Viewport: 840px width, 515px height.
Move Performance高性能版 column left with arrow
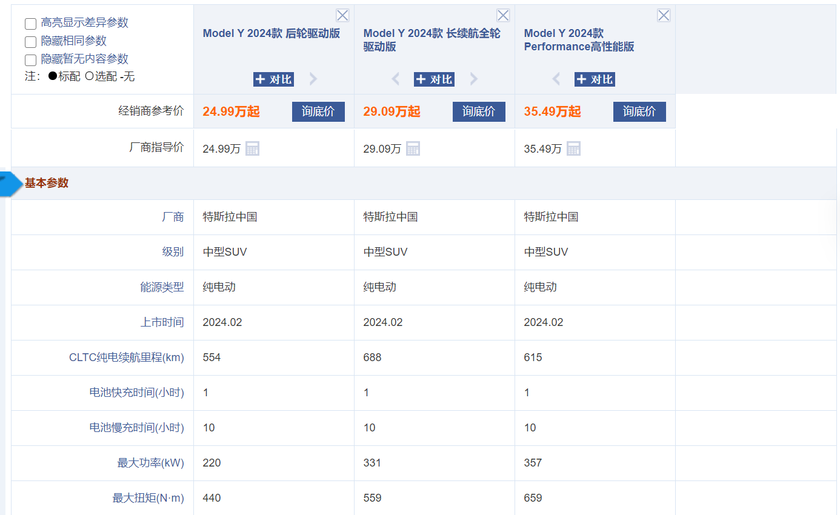[x=556, y=79]
